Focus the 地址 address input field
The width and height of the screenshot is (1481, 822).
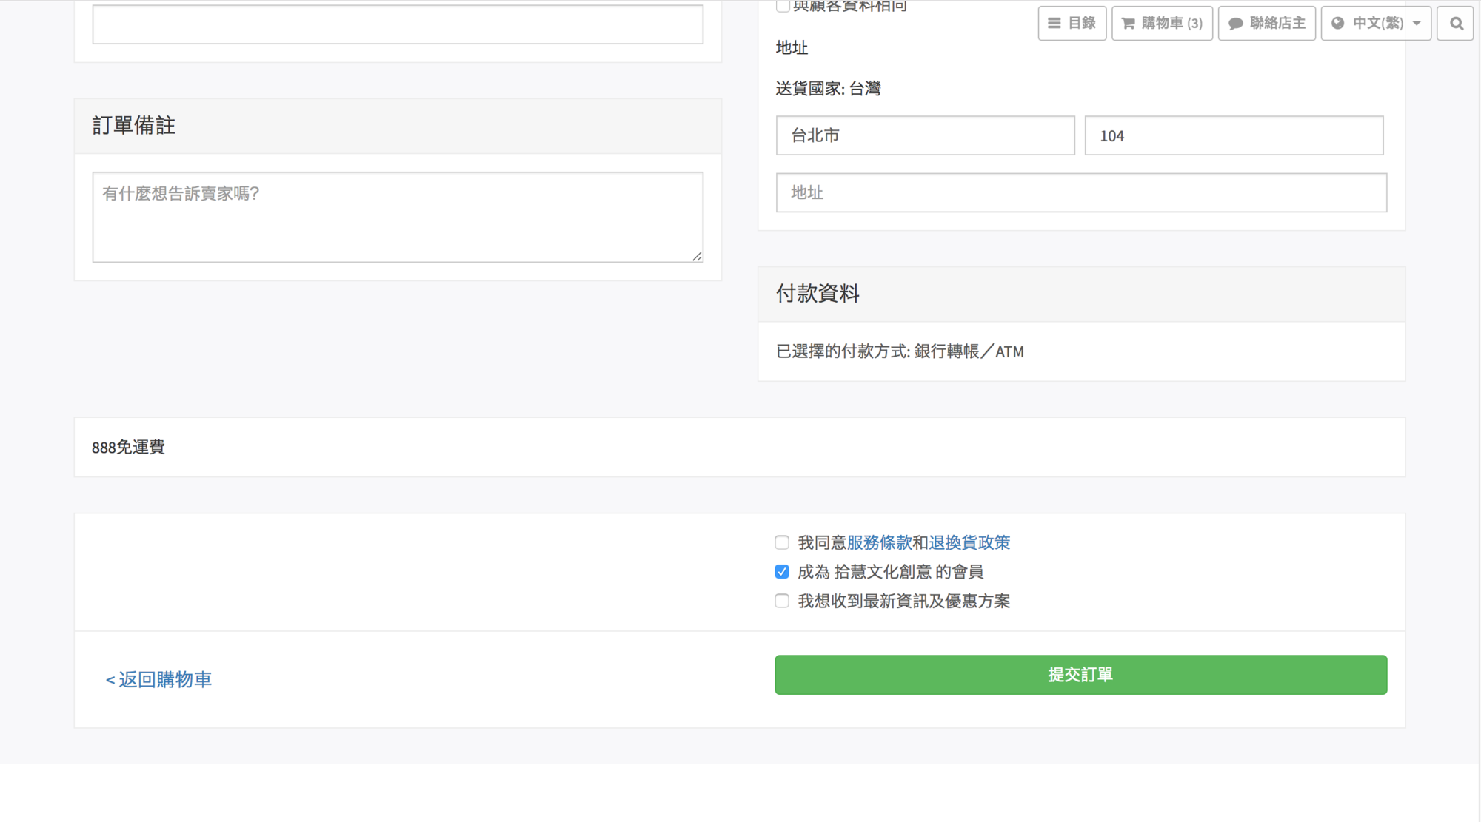[x=1080, y=192]
